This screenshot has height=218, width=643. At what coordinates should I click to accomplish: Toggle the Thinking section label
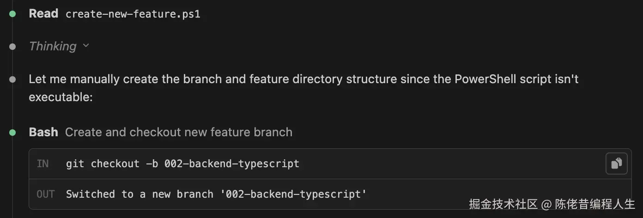point(52,46)
